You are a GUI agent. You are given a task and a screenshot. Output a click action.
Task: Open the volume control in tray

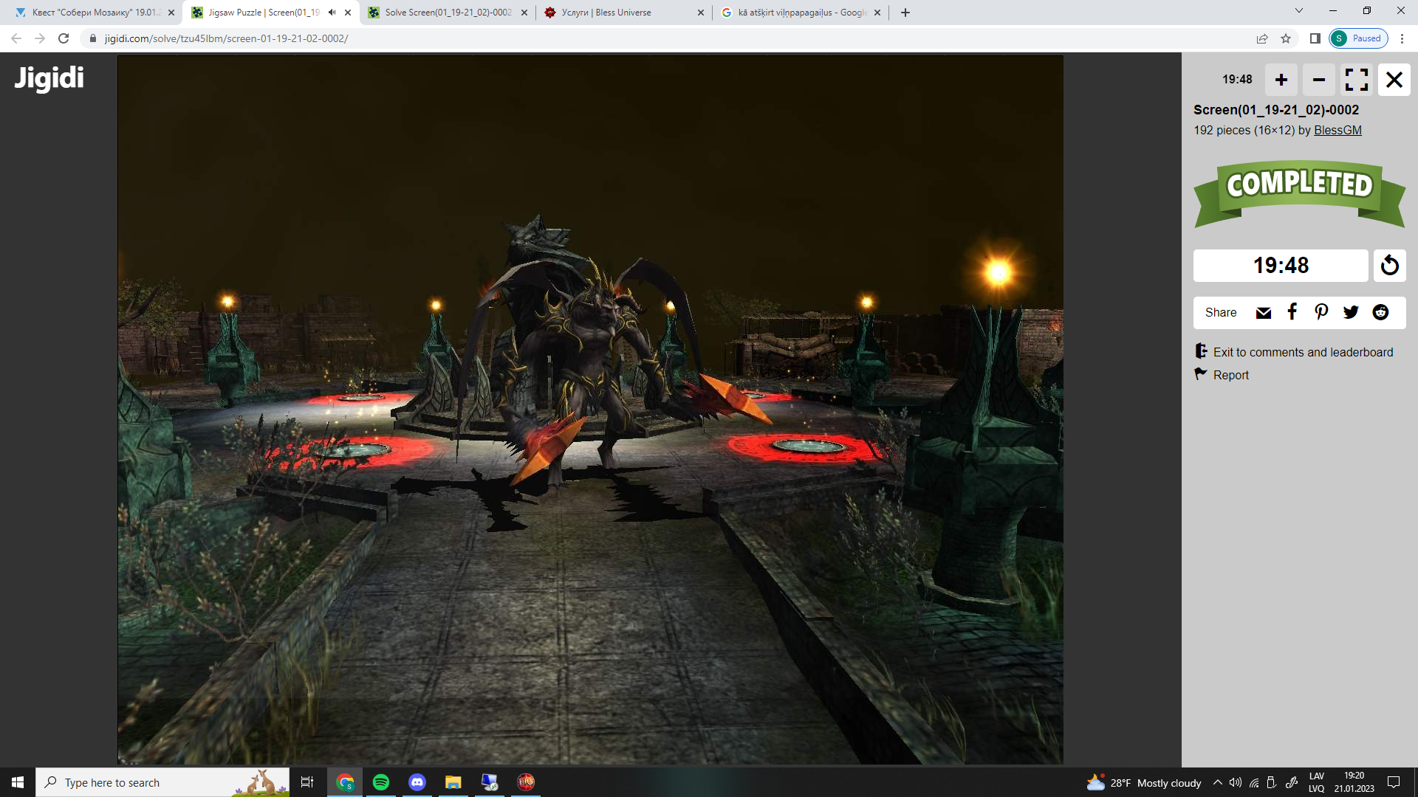coord(1236,782)
